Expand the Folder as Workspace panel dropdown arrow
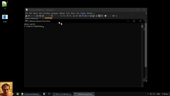170x96 pixels. click(x=43, y=19)
